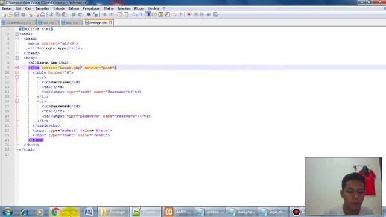
Task: Open the Enkode menu
Action: 59,8
